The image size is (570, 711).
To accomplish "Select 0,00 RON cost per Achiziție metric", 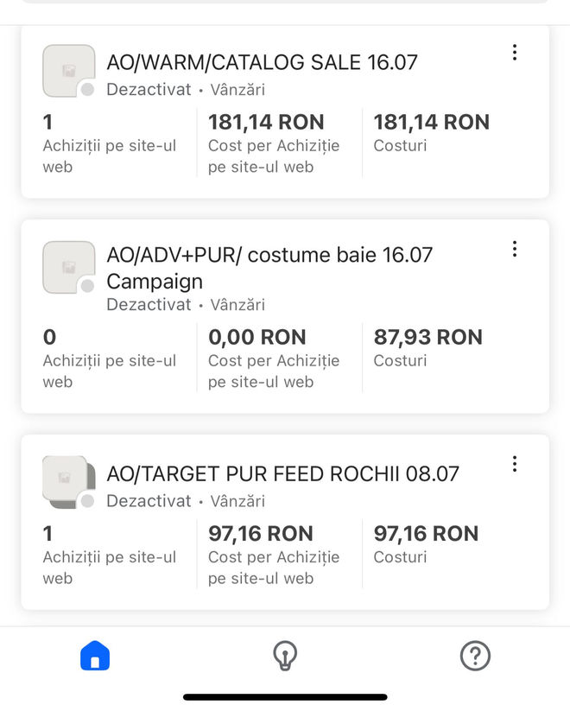I will (256, 338).
